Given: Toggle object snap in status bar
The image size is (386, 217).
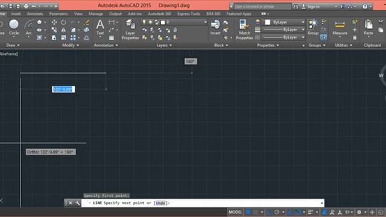Looking at the screenshot, I should pyautogui.click(x=298, y=212).
